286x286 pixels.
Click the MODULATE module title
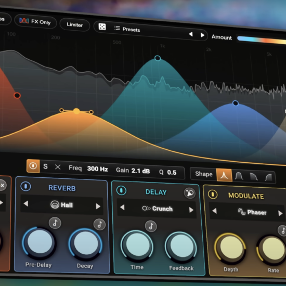tap(246, 196)
